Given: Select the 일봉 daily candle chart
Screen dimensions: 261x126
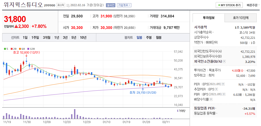Looking at the screenshot, I should click(x=139, y=37).
